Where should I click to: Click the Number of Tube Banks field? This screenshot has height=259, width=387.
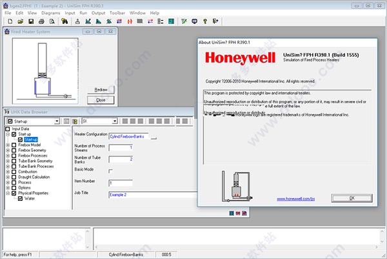point(121,159)
